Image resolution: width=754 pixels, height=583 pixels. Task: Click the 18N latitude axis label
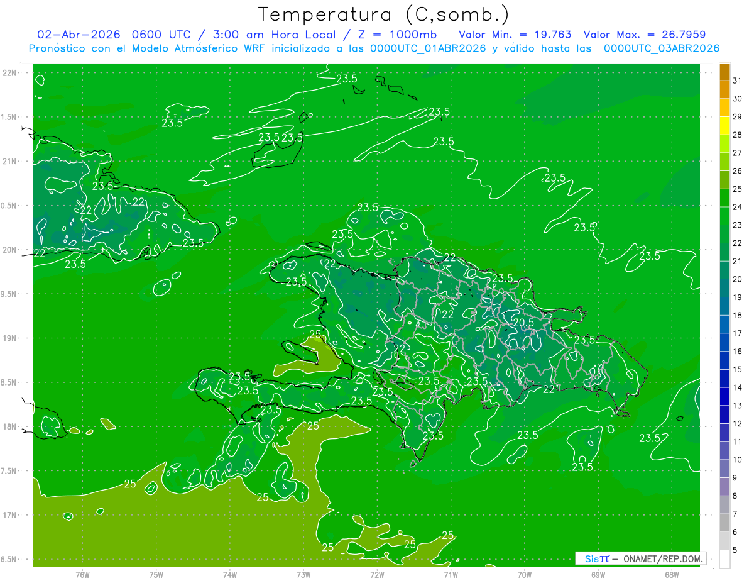pos(9,426)
